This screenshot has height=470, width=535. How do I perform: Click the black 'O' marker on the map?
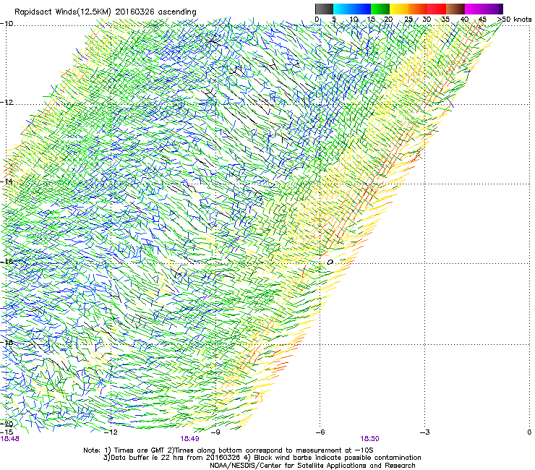click(330, 262)
